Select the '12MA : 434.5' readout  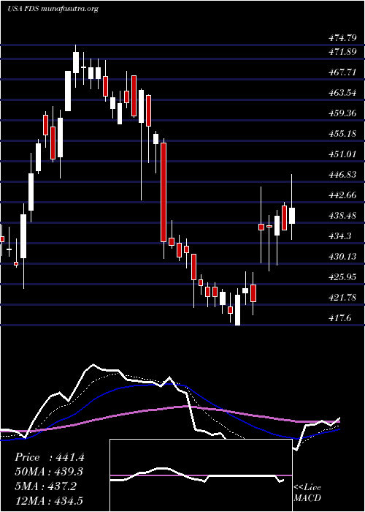(49, 501)
